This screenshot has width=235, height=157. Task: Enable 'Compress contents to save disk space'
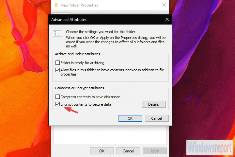[x=57, y=96]
